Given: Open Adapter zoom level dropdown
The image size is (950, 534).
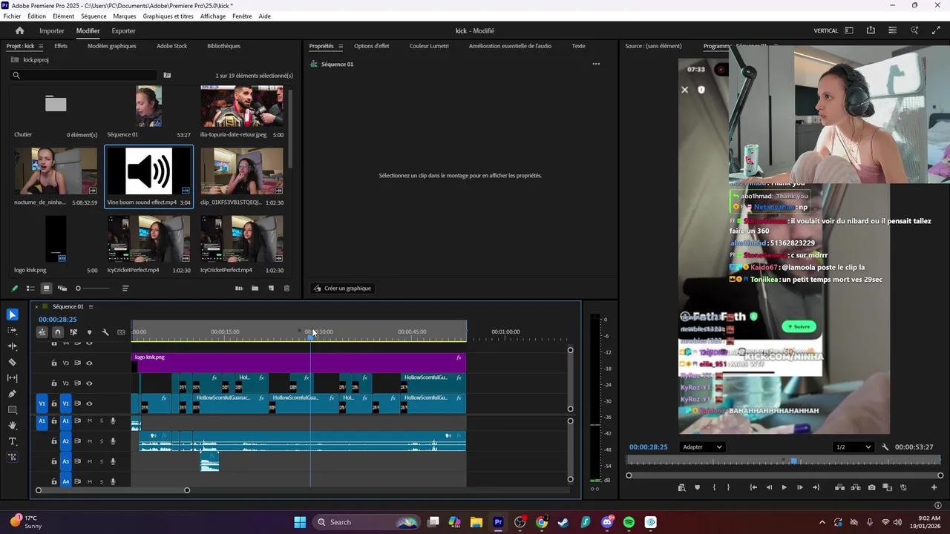Looking at the screenshot, I should click(x=702, y=447).
